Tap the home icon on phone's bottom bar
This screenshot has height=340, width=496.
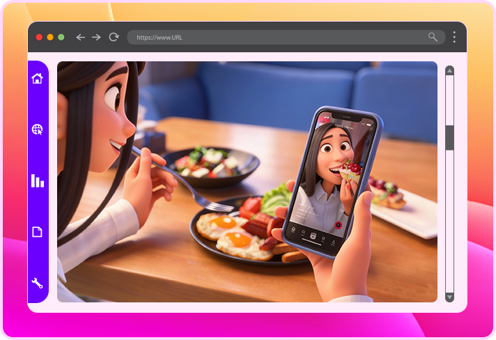tap(294, 230)
